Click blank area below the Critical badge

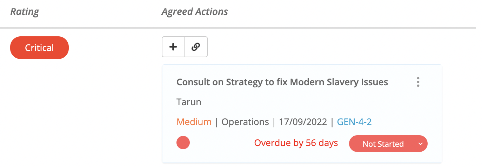point(39,112)
